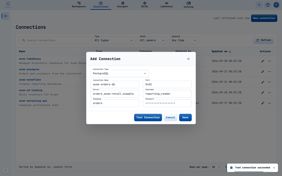Save the new connection
The height and width of the screenshot is (176, 282).
(x=185, y=117)
